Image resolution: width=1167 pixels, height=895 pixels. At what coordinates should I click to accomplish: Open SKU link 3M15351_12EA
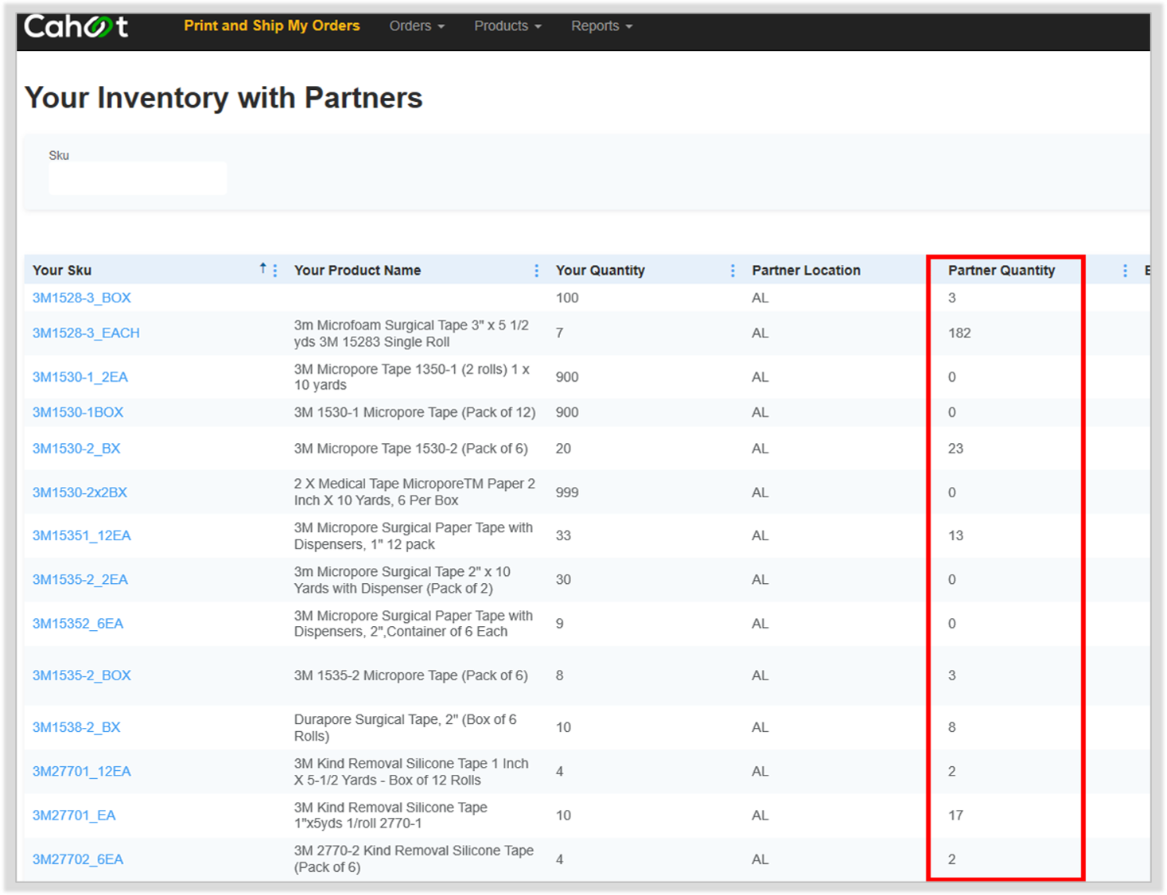[82, 535]
